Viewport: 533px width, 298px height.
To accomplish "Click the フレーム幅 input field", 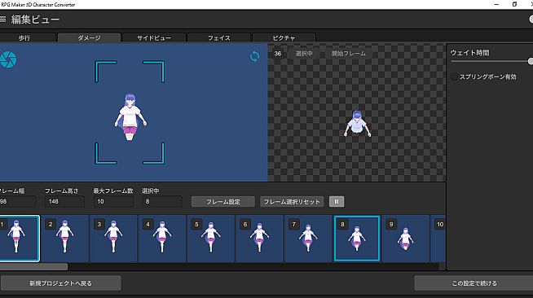I will tap(18, 202).
